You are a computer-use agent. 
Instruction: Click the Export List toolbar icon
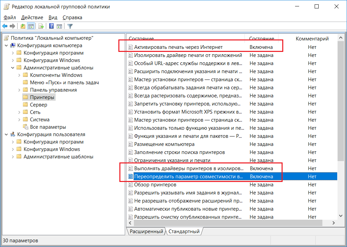[x=41, y=26]
